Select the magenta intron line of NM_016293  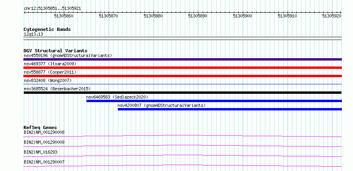point(182,155)
